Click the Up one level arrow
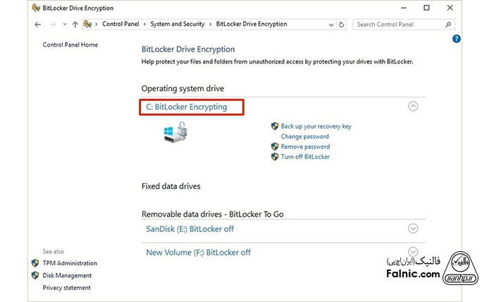 click(x=75, y=24)
